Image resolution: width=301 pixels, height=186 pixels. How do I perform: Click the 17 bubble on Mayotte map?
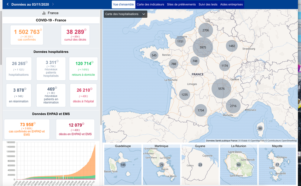click(x=277, y=165)
